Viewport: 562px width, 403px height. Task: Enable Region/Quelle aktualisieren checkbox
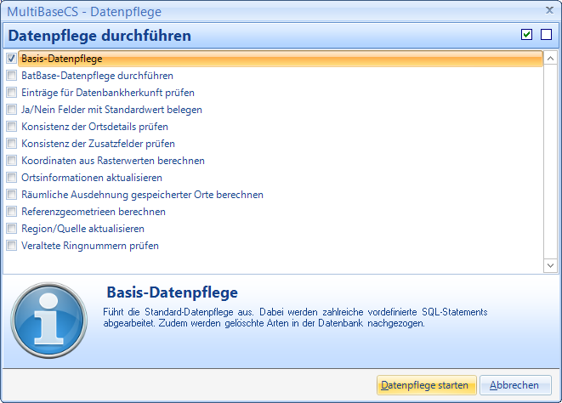coord(11,229)
